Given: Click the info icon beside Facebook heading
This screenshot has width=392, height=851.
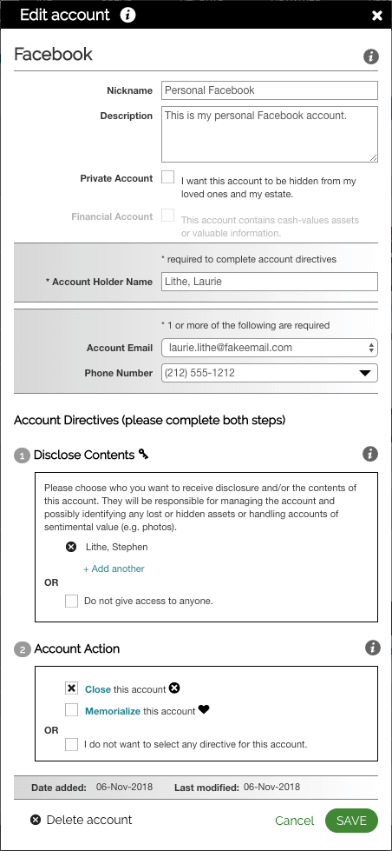Looking at the screenshot, I should pos(371,56).
